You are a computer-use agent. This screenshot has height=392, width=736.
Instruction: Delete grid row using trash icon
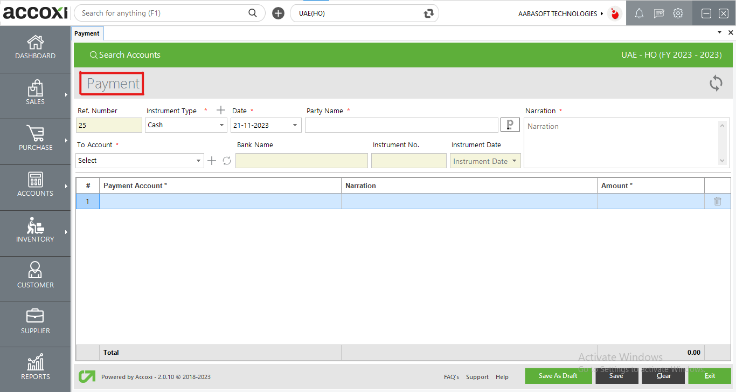point(717,201)
